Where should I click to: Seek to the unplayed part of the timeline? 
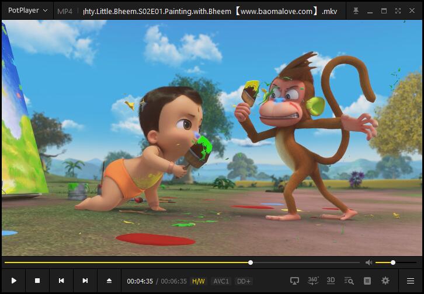pos(306,262)
